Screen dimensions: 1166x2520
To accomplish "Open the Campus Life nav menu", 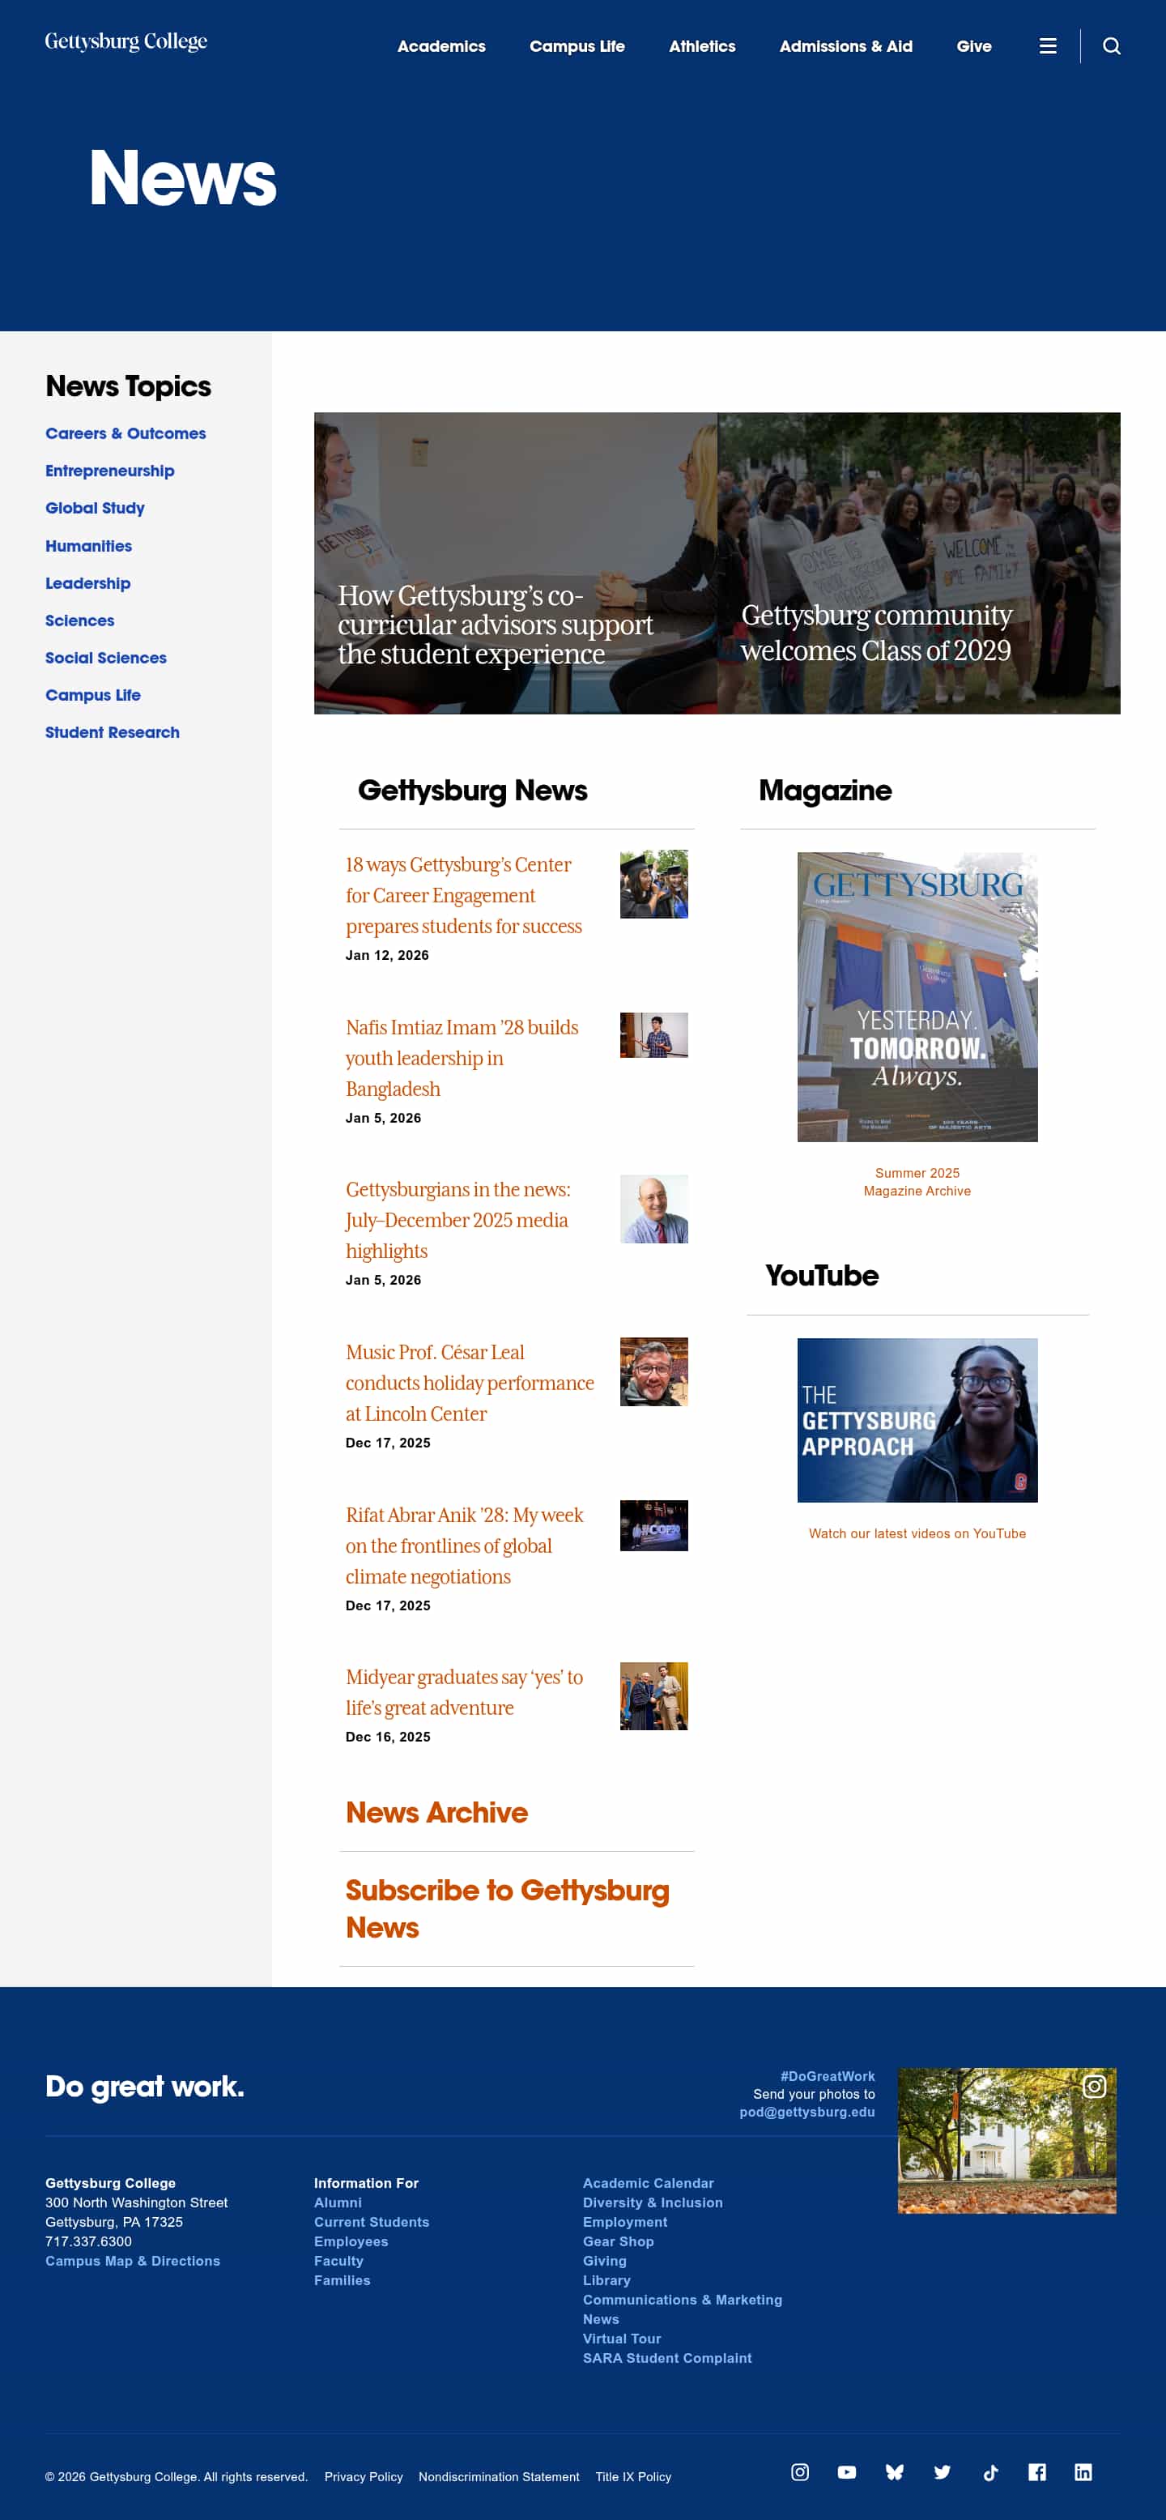I will (577, 46).
